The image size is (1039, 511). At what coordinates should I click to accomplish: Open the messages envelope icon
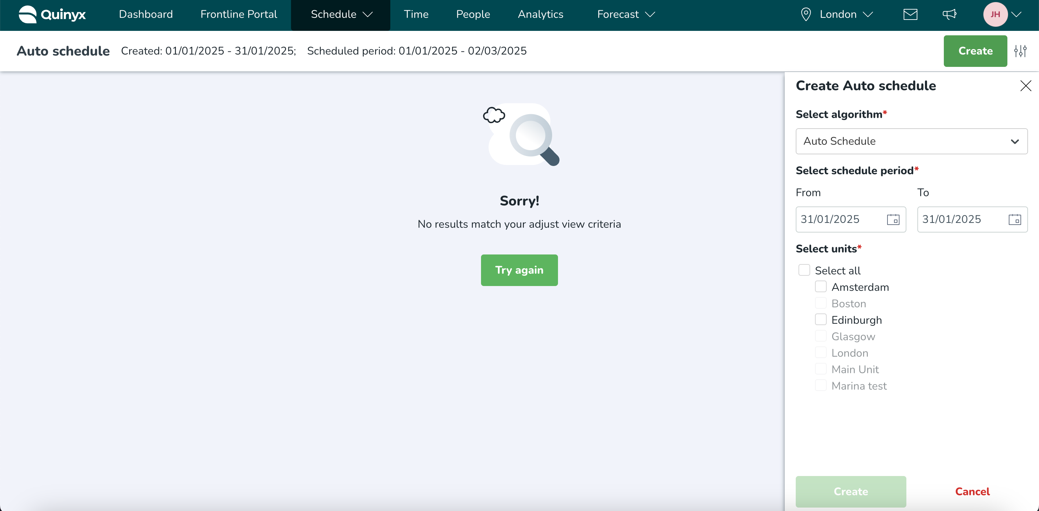[910, 14]
